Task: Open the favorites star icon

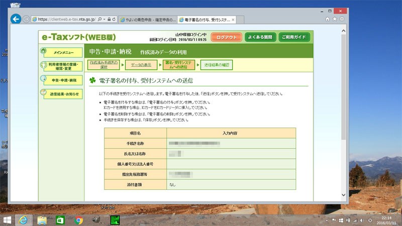Action: pyautogui.click(x=335, y=19)
